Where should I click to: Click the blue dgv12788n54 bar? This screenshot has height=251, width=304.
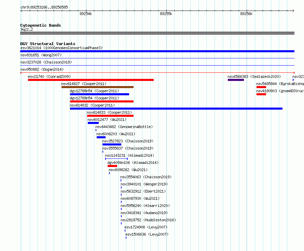tap(99, 94)
